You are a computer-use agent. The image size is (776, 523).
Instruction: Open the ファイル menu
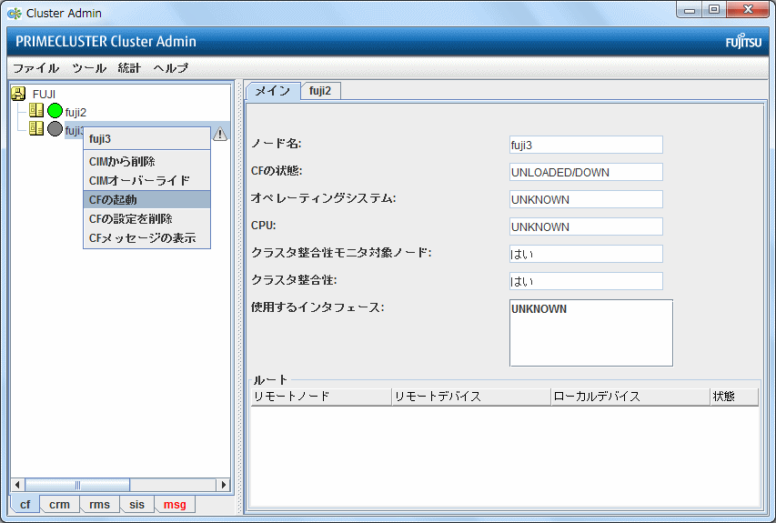click(x=35, y=68)
